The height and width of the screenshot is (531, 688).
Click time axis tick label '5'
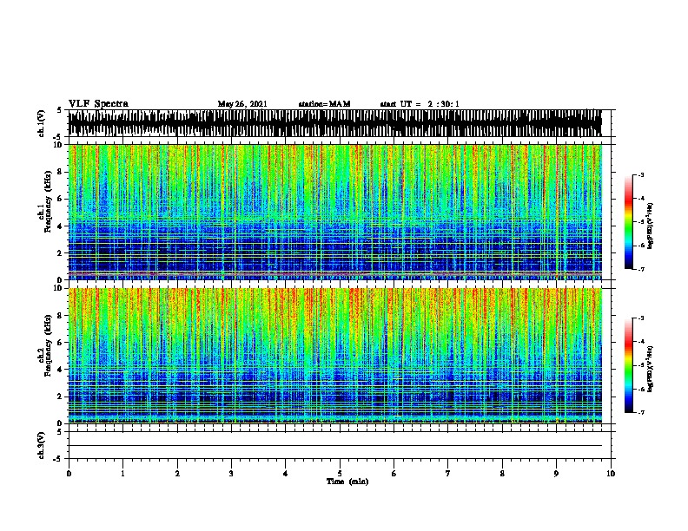(340, 474)
